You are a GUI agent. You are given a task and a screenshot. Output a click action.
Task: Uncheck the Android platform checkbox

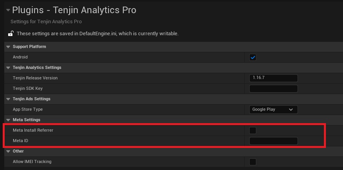(253, 57)
